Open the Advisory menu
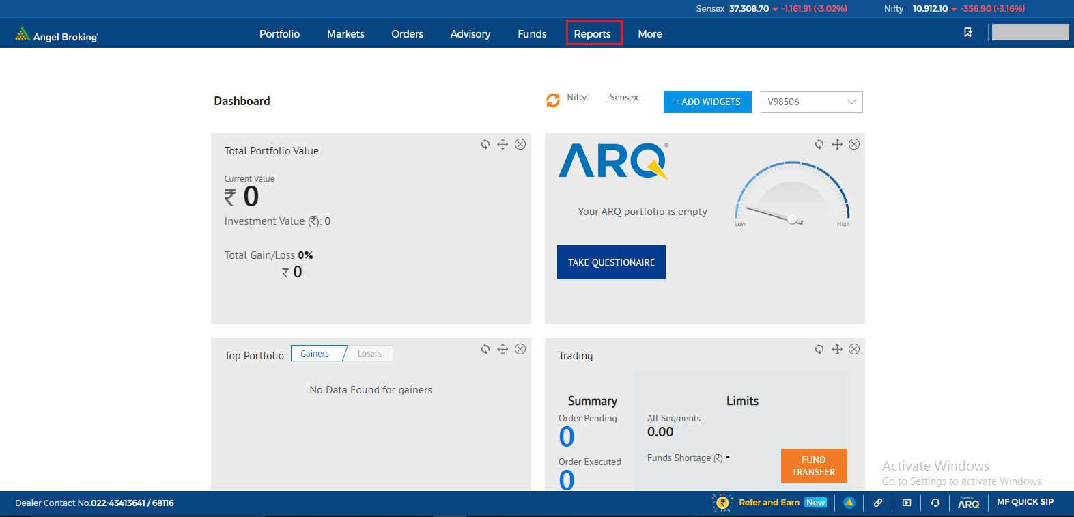1074x517 pixels. point(470,34)
